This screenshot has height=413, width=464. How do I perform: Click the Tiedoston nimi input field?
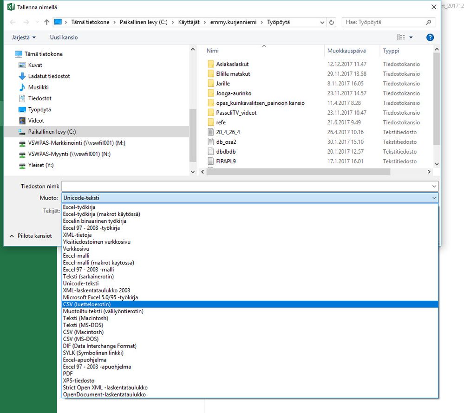(247, 186)
